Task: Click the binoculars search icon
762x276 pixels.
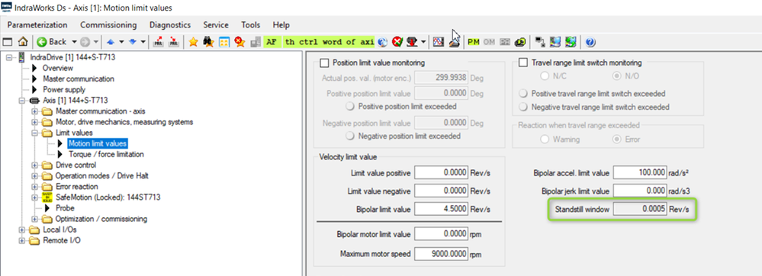Action: (x=208, y=42)
